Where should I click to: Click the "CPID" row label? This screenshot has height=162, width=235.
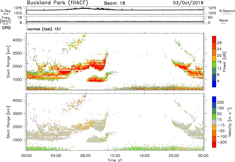(x=6, y=28)
